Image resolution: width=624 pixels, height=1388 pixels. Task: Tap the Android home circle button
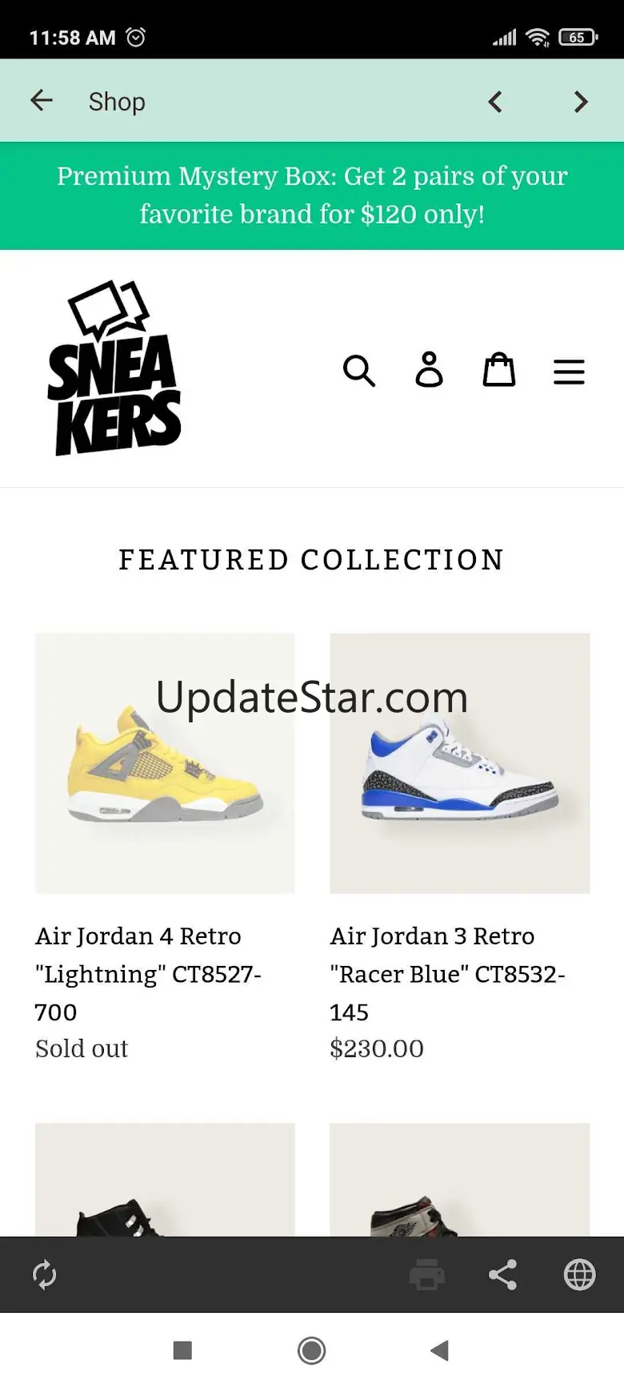311,1350
